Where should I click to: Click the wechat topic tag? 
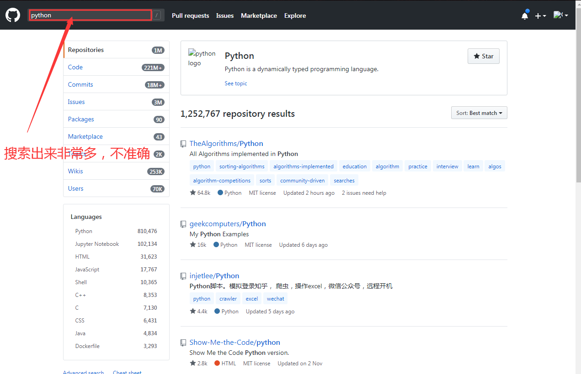coord(276,299)
